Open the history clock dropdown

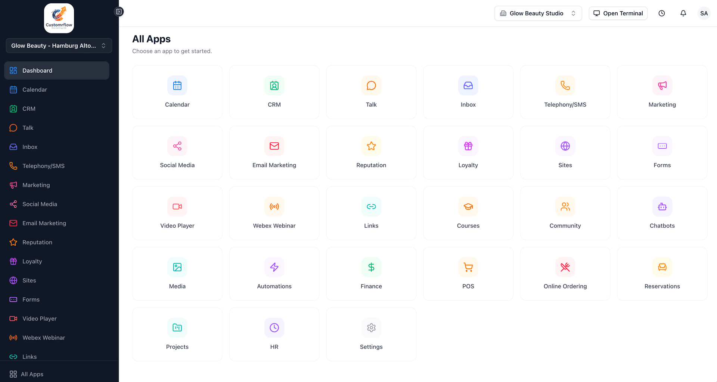click(662, 13)
